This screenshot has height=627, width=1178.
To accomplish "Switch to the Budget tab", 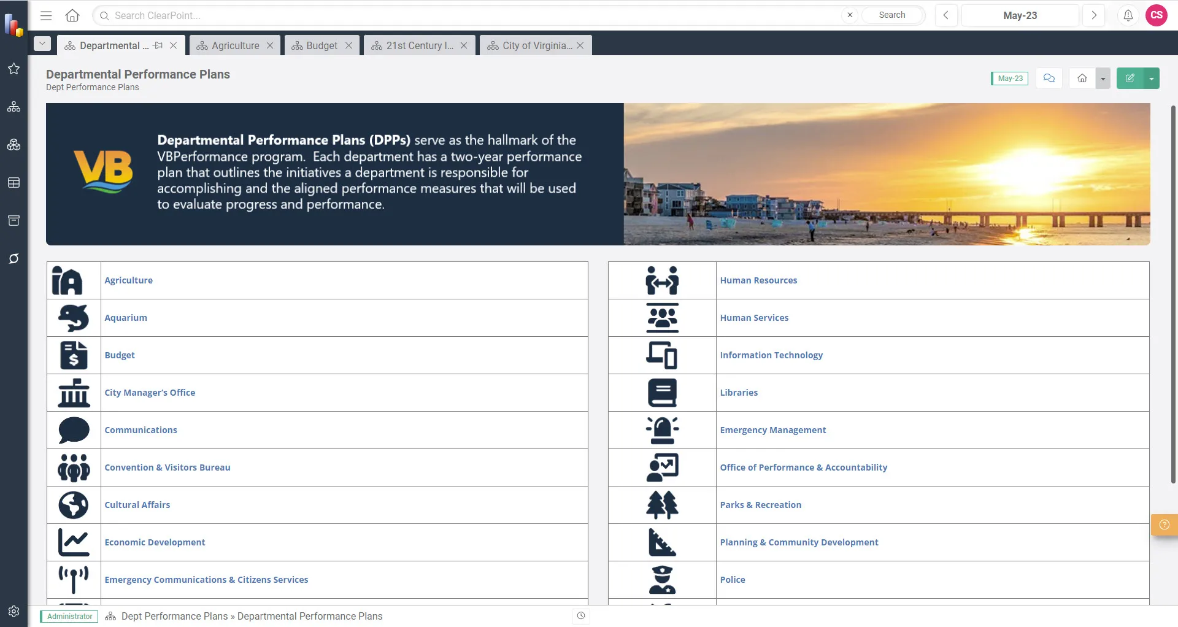I will [321, 45].
